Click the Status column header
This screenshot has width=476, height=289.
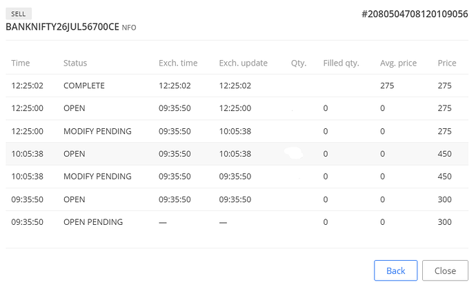tap(75, 63)
